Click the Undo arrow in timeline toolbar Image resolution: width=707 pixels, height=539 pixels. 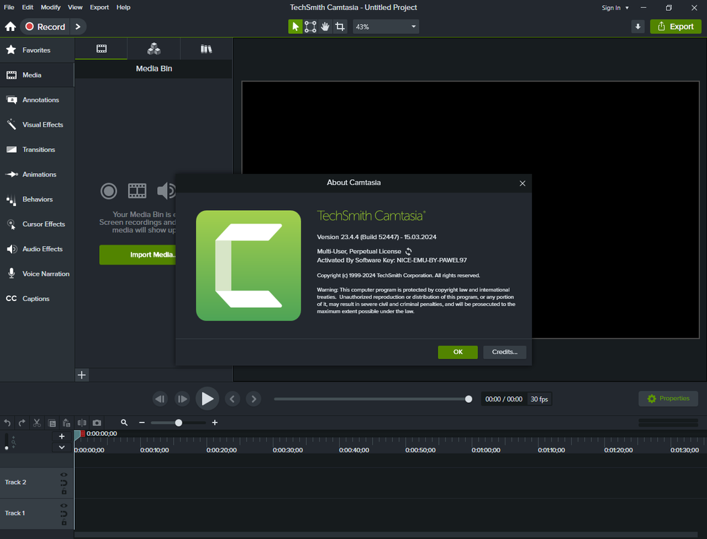(x=7, y=422)
